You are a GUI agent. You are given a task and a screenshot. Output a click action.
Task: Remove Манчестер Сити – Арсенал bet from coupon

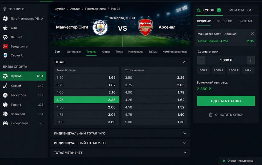(x=252, y=34)
